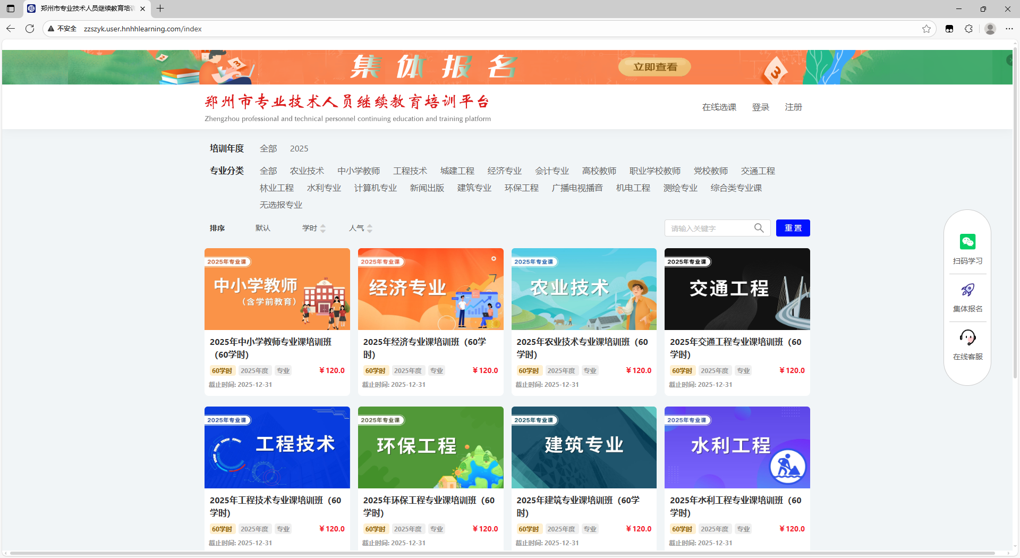The image size is (1020, 558).
Task: Choose 计算机专业 category filter
Action: [x=375, y=188]
